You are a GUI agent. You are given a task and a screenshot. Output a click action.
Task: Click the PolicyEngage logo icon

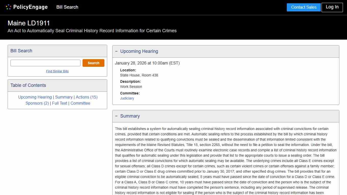pyautogui.click(x=8, y=7)
